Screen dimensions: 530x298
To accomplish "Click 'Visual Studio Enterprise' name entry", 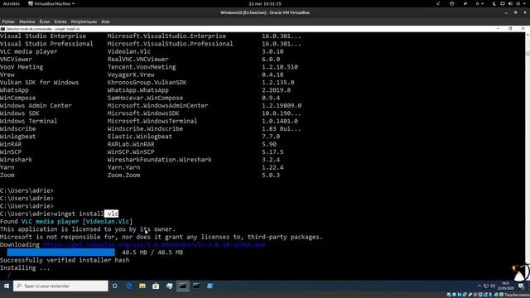I will [x=43, y=36].
